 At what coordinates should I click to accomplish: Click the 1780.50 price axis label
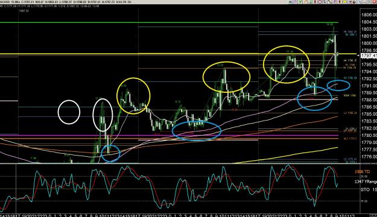coord(369,135)
